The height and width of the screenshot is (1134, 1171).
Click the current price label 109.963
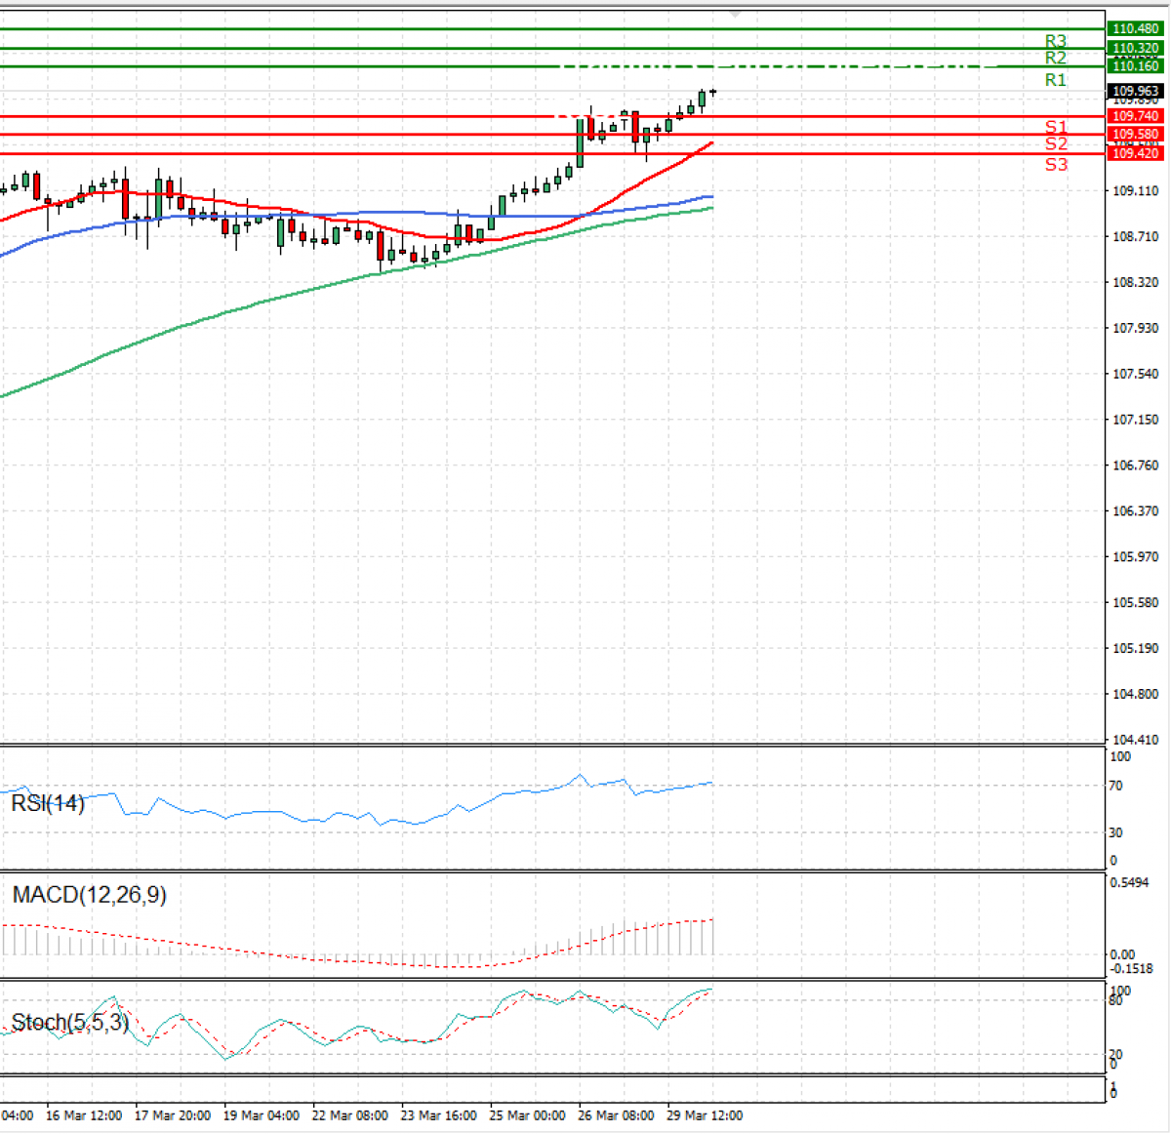click(x=1135, y=91)
